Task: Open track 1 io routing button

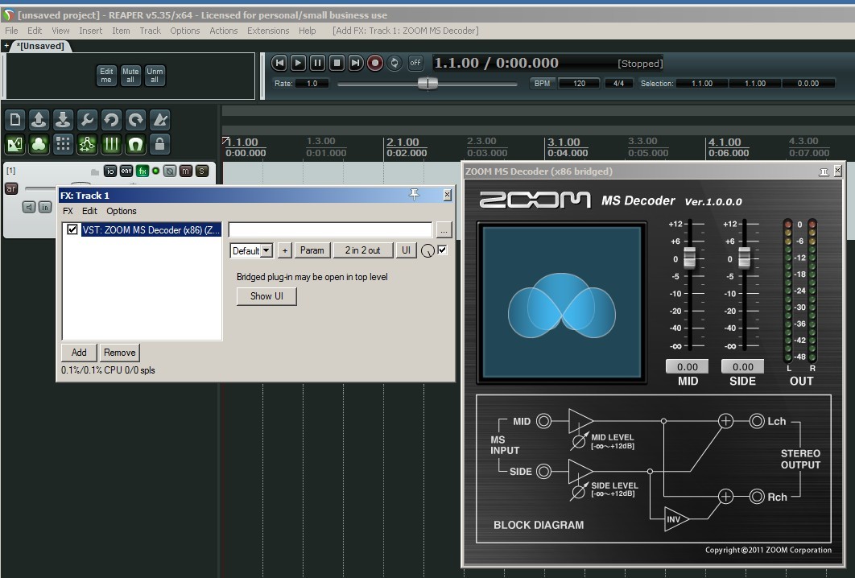Action: pyautogui.click(x=110, y=171)
